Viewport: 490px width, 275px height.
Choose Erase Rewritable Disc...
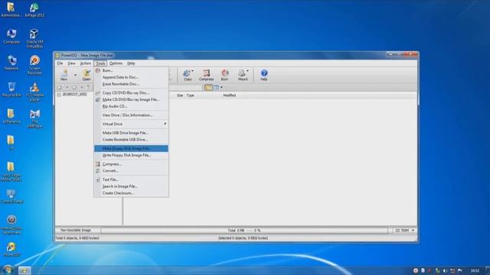pos(131,84)
